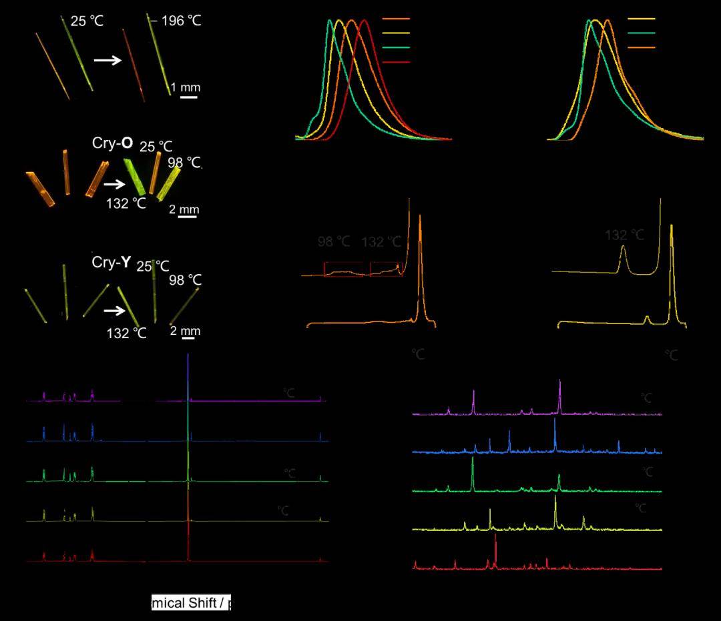Image resolution: width=721 pixels, height=621 pixels.
Task: Click the white arrow in the Cry-O panel
Action: [115, 184]
